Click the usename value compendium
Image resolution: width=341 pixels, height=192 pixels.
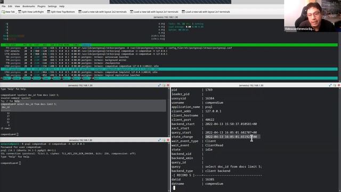[x=214, y=102]
